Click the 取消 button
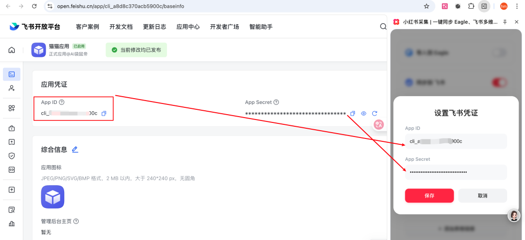Viewport: 525px width, 240px height. 482,195
